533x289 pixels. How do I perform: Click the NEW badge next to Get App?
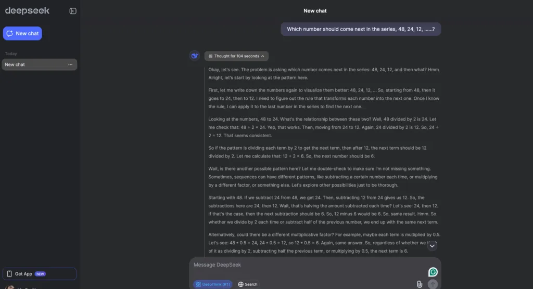(40, 274)
